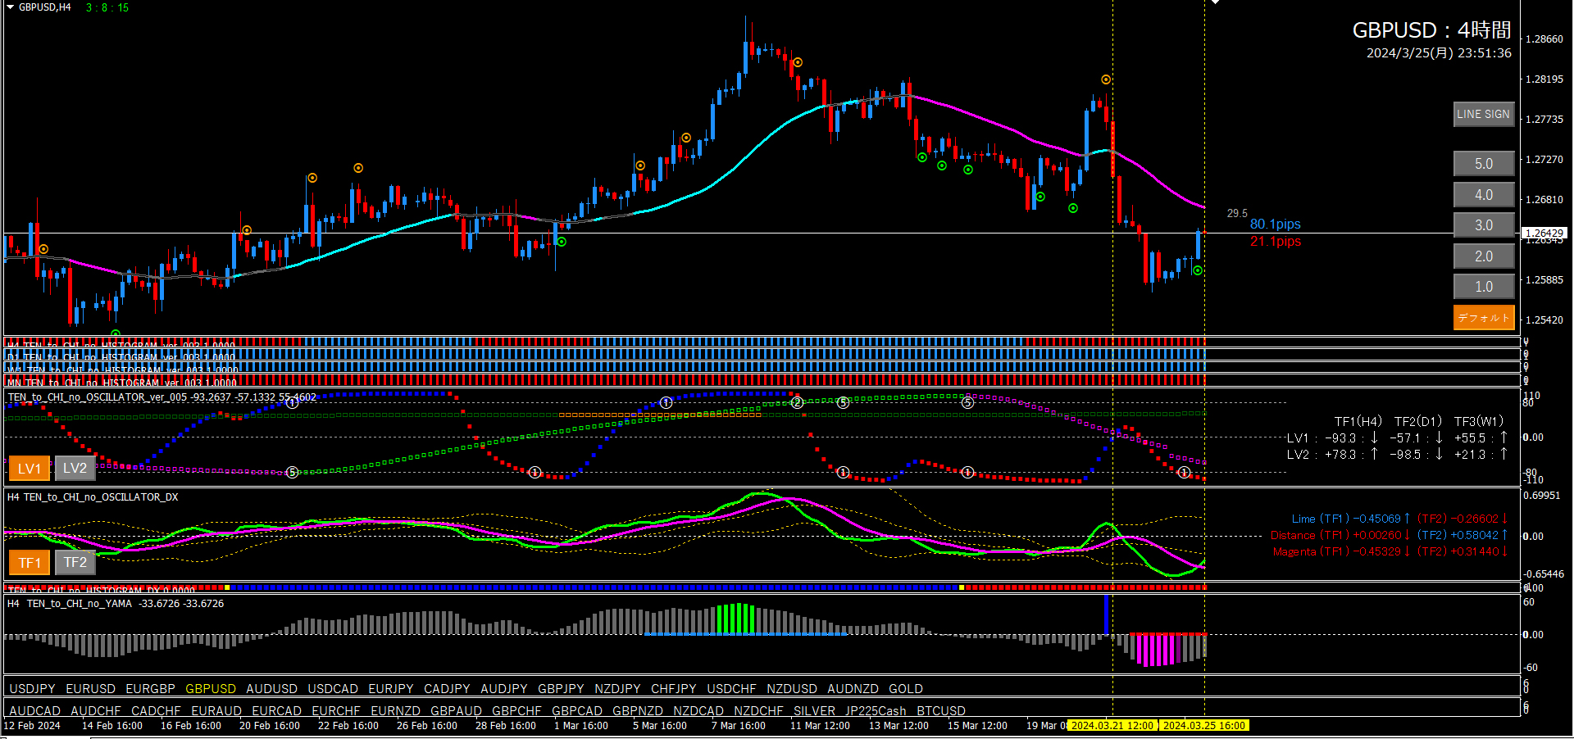Open the EURJPY symbol

pos(391,689)
